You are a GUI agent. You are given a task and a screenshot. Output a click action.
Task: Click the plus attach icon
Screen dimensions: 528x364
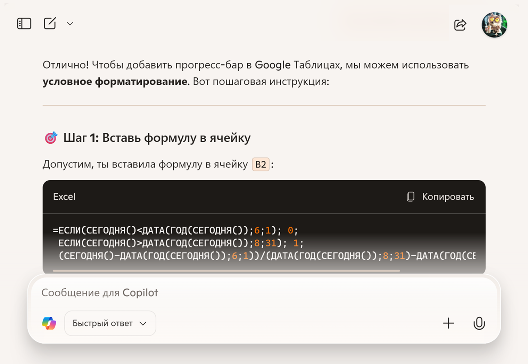(x=448, y=323)
